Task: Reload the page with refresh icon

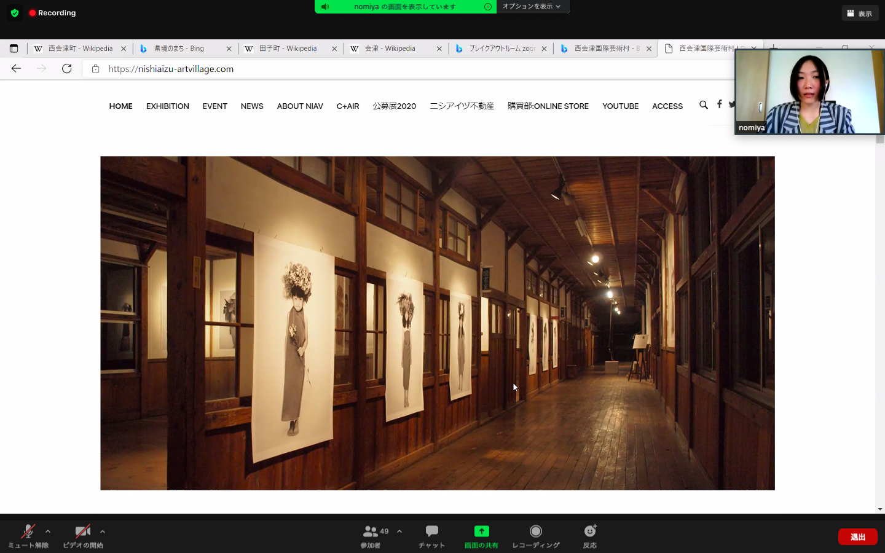Action: coord(67,69)
